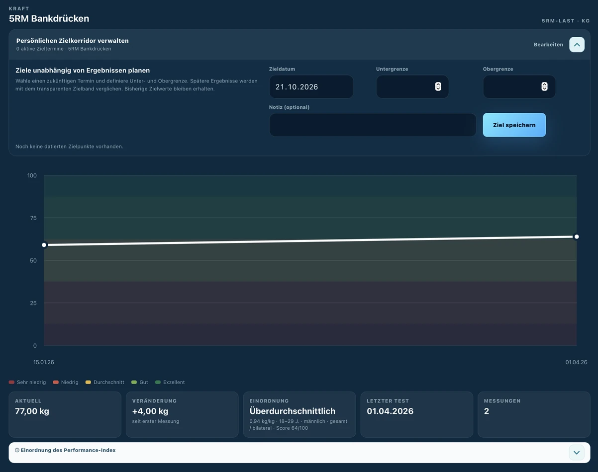Click the VERÄNDERUNG value +4,00 kg
The height and width of the screenshot is (472, 598).
150,411
